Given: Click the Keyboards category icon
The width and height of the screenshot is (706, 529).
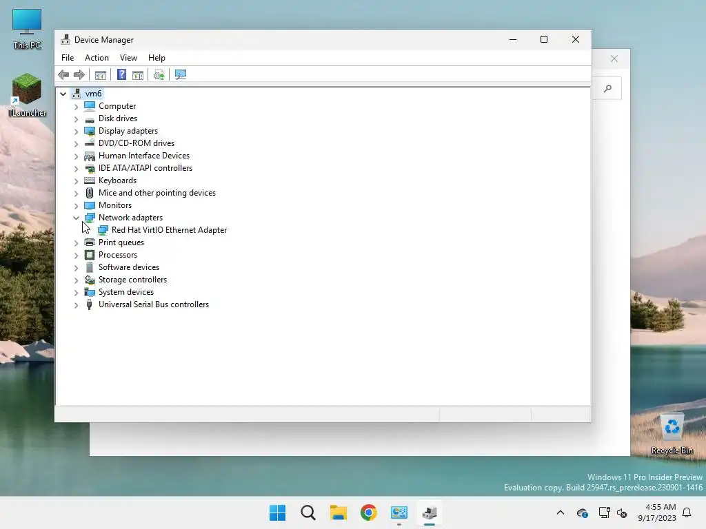Looking at the screenshot, I should (x=90, y=180).
